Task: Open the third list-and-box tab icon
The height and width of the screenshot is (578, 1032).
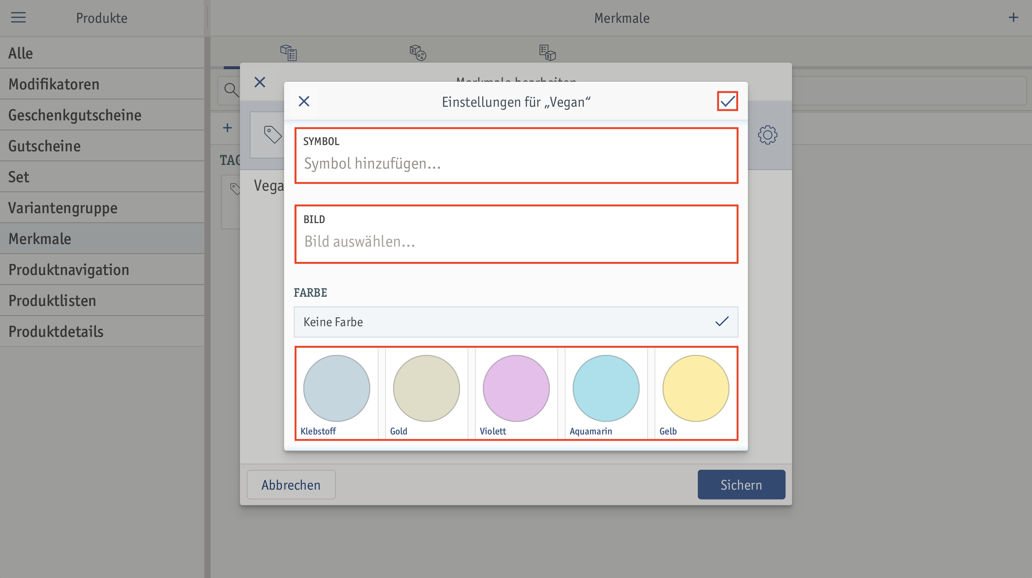Action: [547, 53]
